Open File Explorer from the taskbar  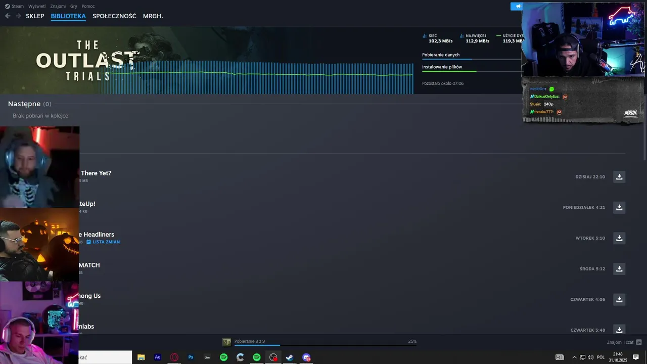pyautogui.click(x=141, y=357)
